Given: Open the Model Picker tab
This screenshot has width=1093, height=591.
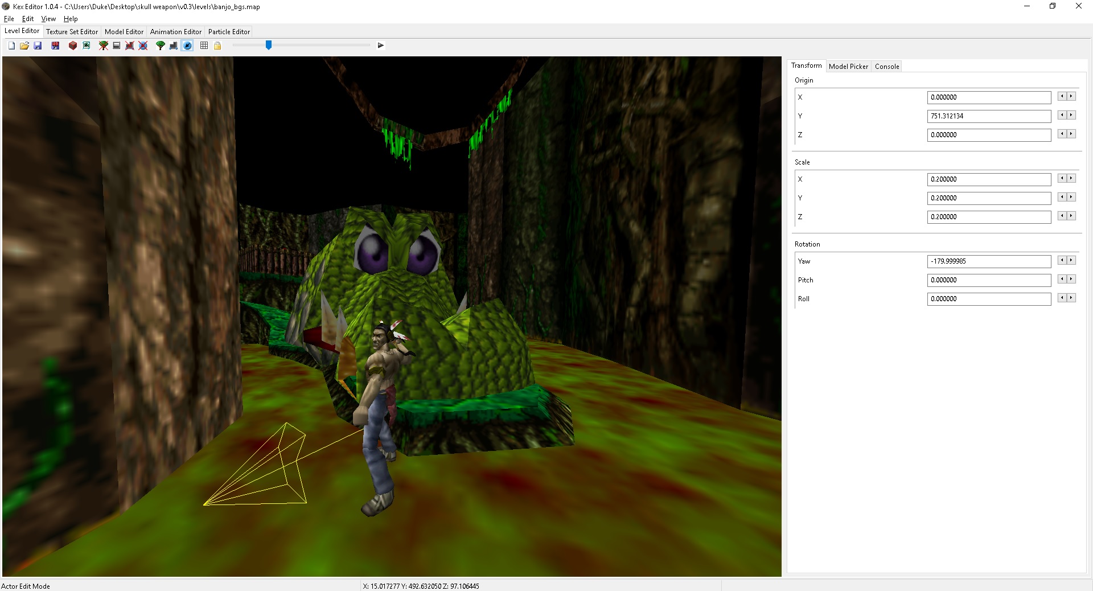Looking at the screenshot, I should pyautogui.click(x=848, y=67).
